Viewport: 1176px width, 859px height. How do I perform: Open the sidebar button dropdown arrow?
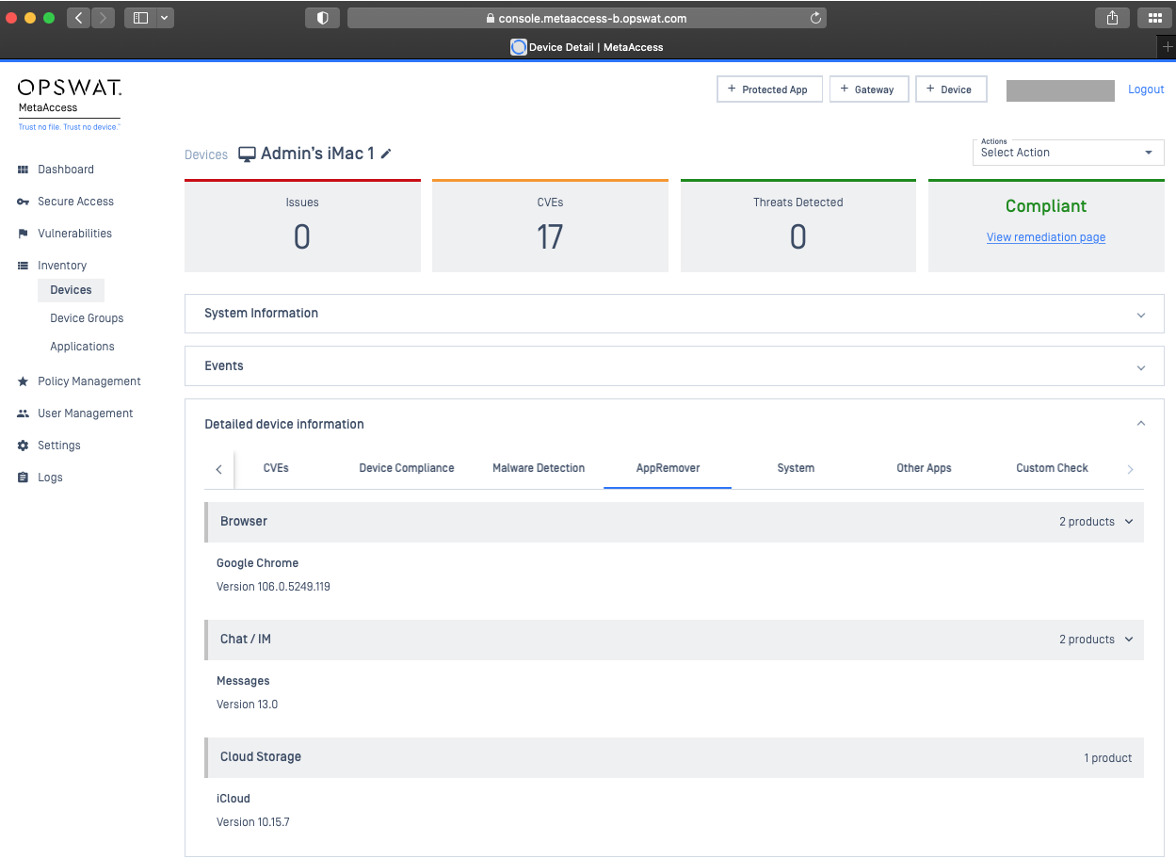pyautogui.click(x=166, y=18)
